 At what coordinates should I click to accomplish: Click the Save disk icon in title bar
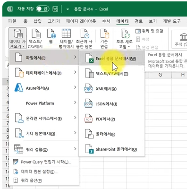point(55,9)
